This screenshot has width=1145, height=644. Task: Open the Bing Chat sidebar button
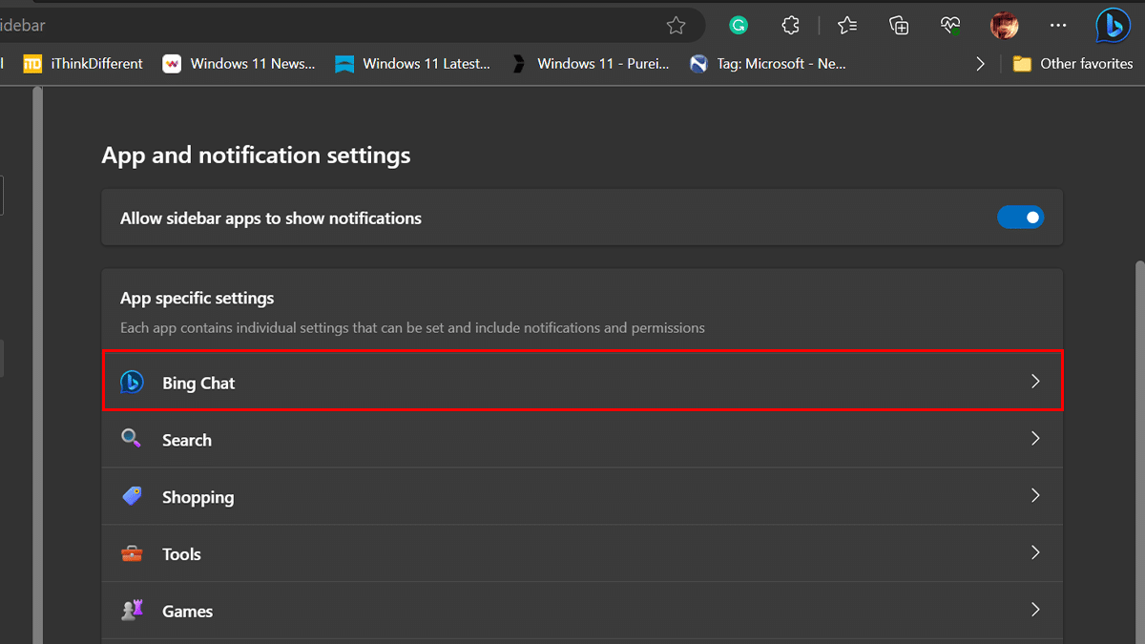click(x=1113, y=26)
